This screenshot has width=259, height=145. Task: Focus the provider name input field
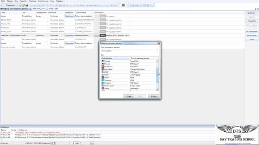coord(129,51)
